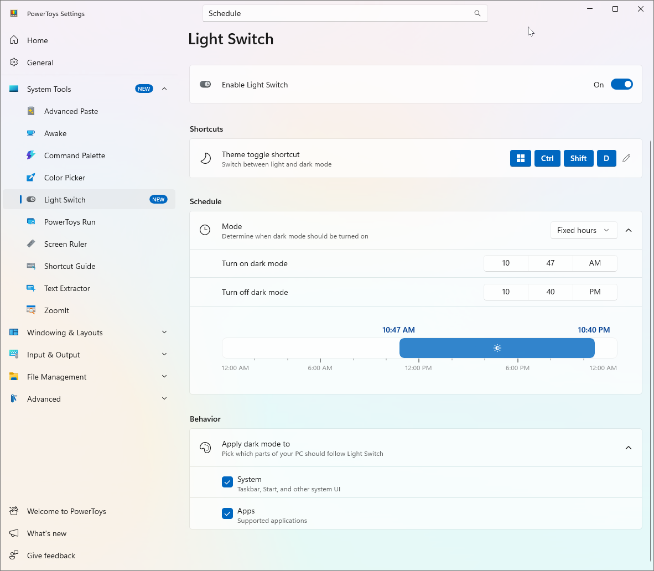This screenshot has width=654, height=571.
Task: Expand Advanced group chevron
Action: [x=164, y=399]
